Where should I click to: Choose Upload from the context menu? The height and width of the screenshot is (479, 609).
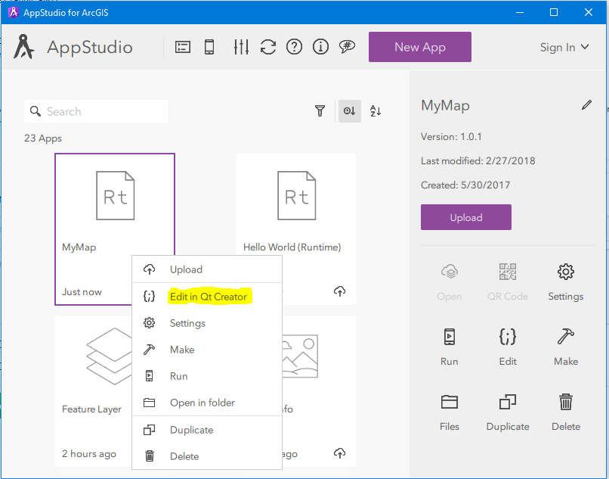207,269
